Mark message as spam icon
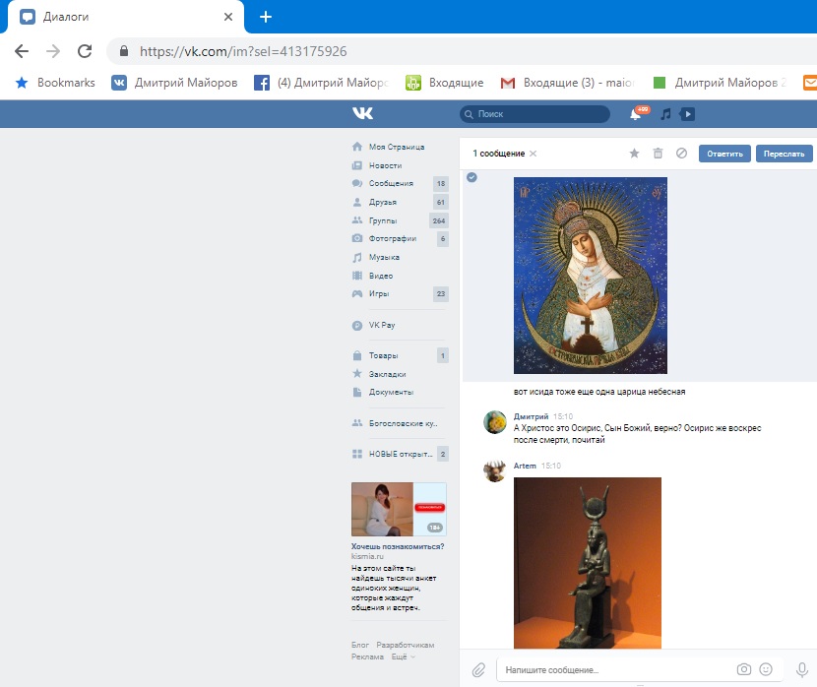 pos(681,154)
